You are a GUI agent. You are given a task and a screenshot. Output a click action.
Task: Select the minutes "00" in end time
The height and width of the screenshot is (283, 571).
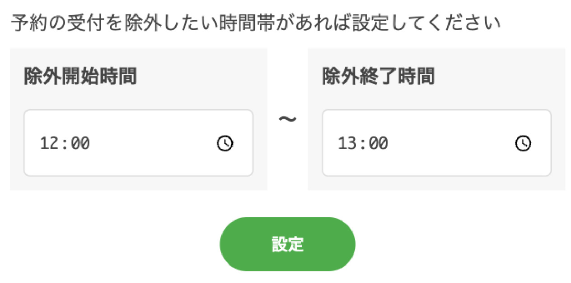(379, 143)
